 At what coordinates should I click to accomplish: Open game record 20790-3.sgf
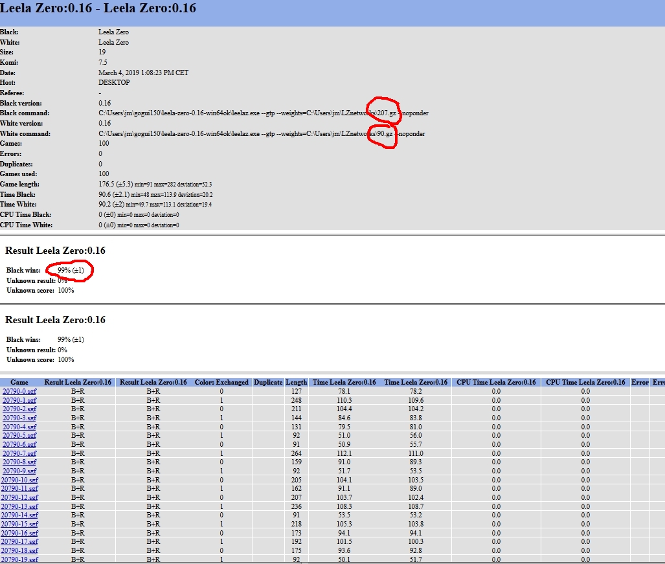point(19,418)
